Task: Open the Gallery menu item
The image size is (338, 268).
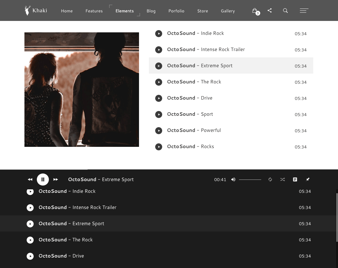Action: click(228, 11)
